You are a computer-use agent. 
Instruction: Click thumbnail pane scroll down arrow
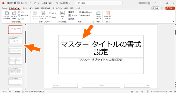pos(26,89)
